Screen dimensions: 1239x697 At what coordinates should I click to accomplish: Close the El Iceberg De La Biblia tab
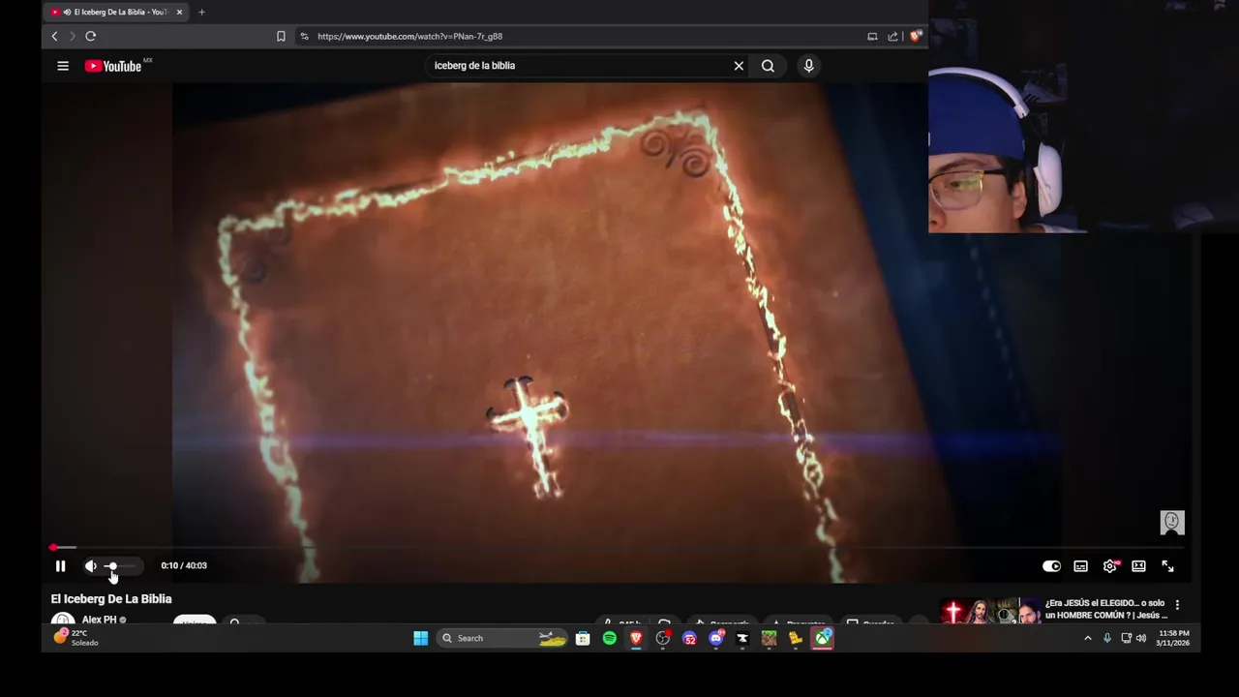[x=179, y=13]
